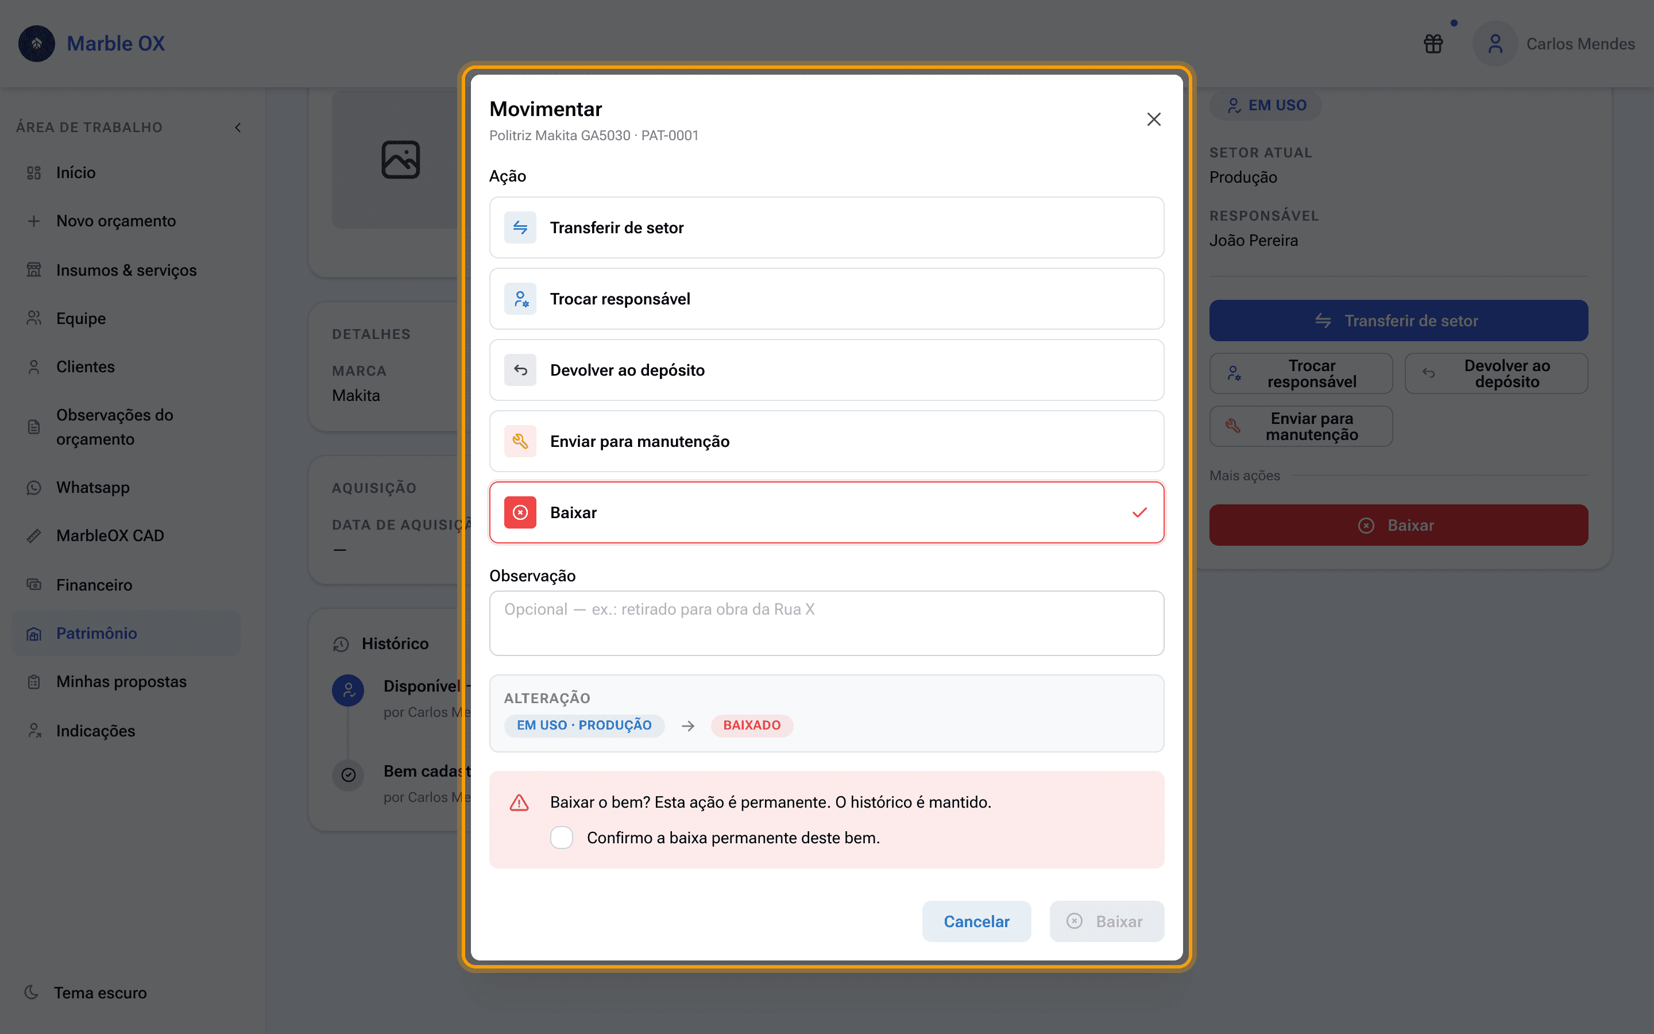This screenshot has height=1034, width=1654.
Task: Collapse the Área de Trabalho sidebar chevron
Action: (238, 127)
